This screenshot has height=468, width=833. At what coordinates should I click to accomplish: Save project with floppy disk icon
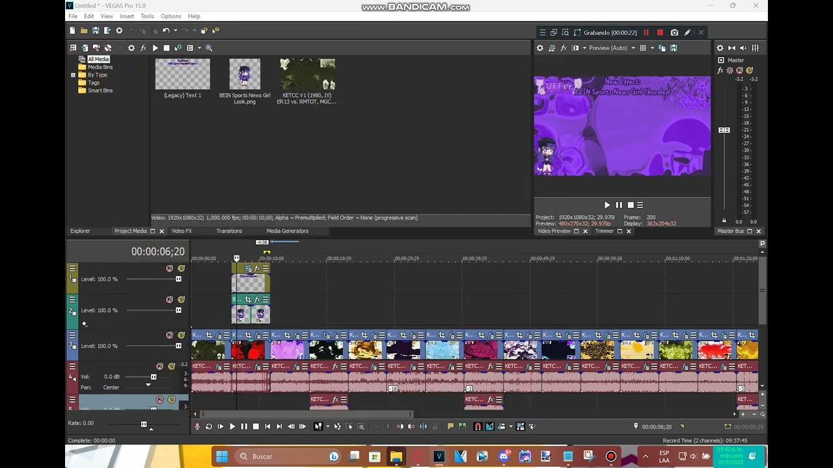click(x=96, y=31)
